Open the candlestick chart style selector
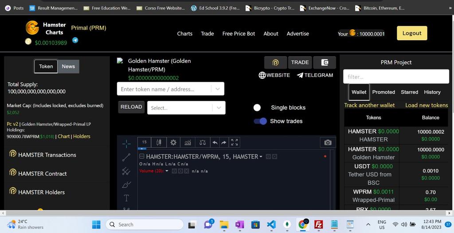The image size is (454, 233). pyautogui.click(x=159, y=142)
